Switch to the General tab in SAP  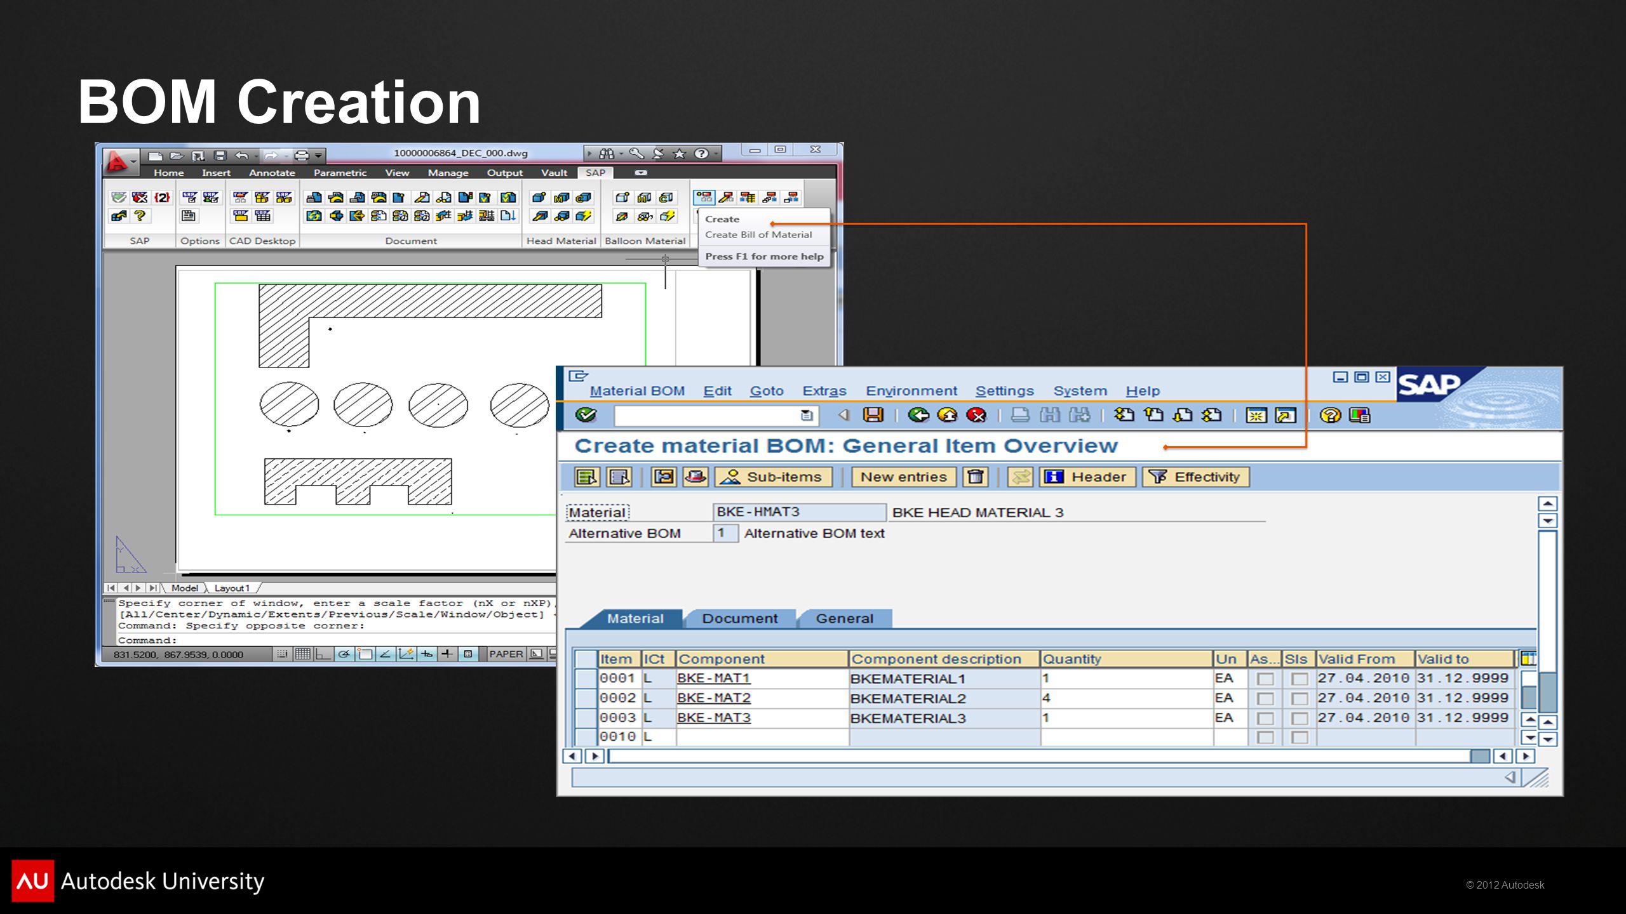click(845, 618)
